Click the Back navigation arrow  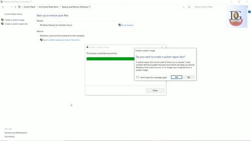point(3,7)
